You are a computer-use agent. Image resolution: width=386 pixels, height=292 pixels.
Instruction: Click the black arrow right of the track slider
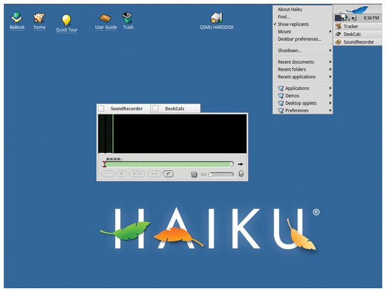(241, 164)
